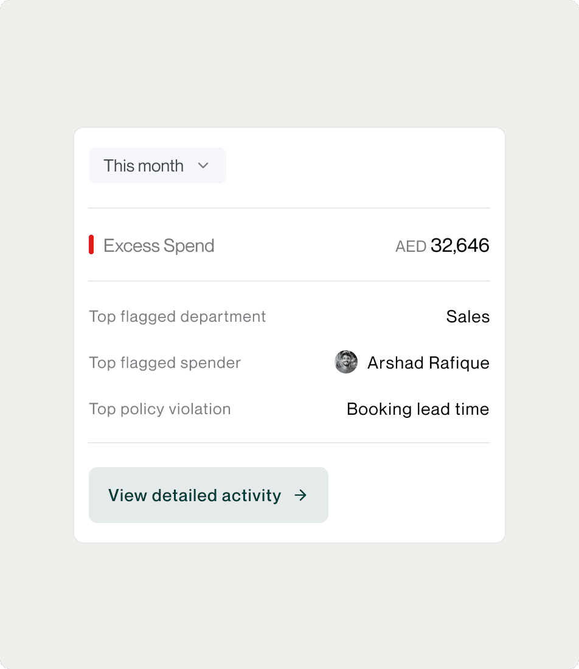Click the divider above View detailed activity

(x=289, y=443)
